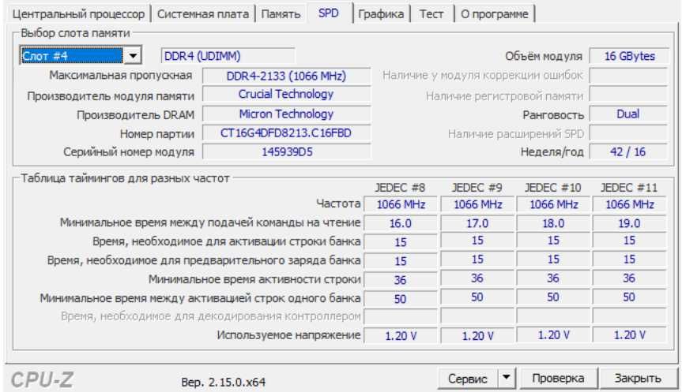Select the 17.0 CAS latency value

coord(477,223)
